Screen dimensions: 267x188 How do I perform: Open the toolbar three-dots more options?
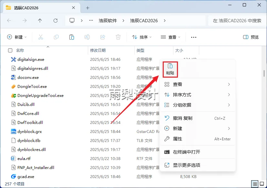tap(194, 37)
